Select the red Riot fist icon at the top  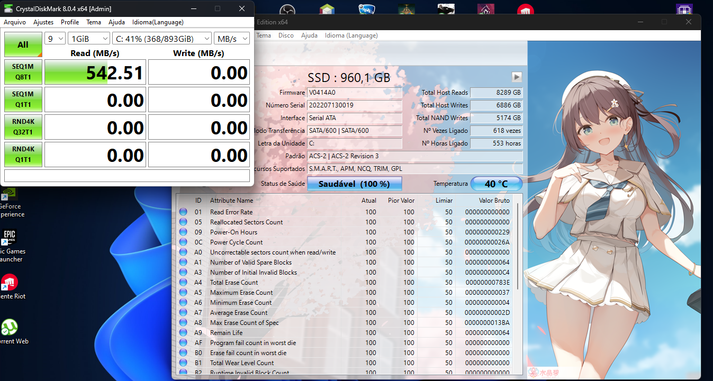(x=525, y=11)
